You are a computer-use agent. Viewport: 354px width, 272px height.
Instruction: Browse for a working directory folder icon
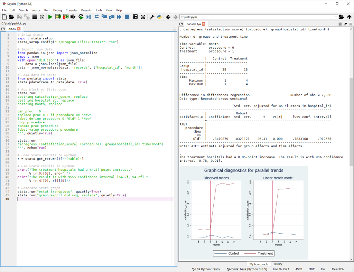click(x=341, y=17)
